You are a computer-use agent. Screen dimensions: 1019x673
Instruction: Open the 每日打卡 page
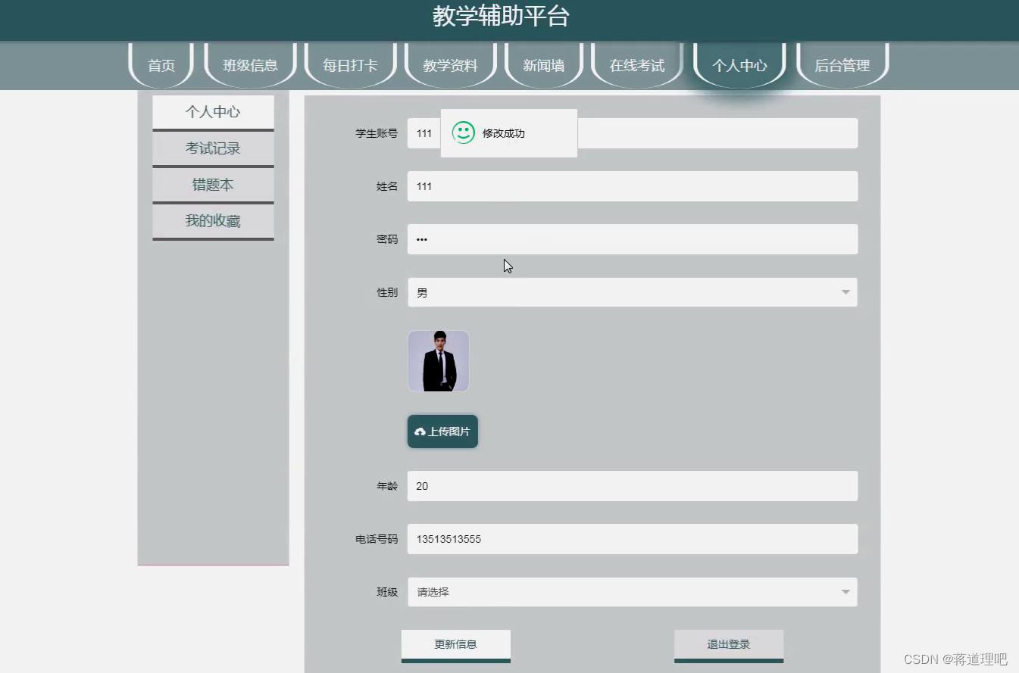(x=351, y=65)
